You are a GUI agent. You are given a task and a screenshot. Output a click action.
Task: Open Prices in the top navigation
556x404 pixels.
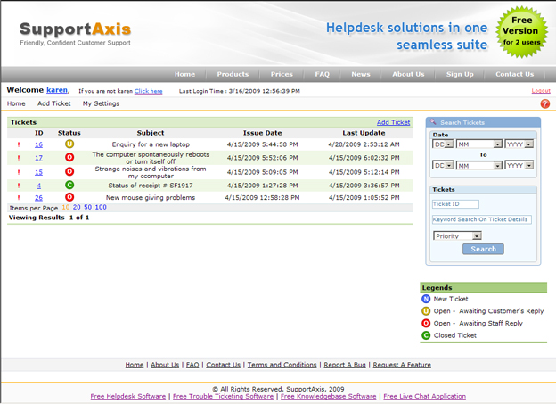click(x=282, y=74)
